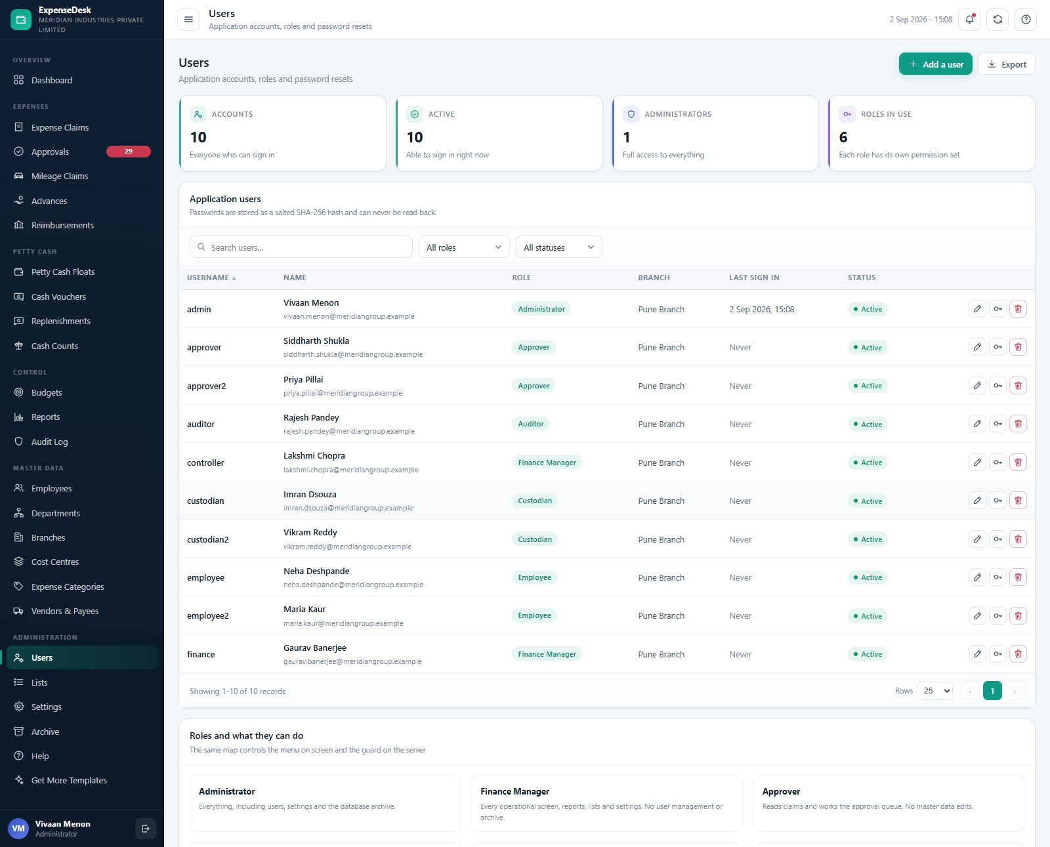This screenshot has width=1050, height=847.
Task: Click Get More Templates link
Action: (x=82, y=781)
